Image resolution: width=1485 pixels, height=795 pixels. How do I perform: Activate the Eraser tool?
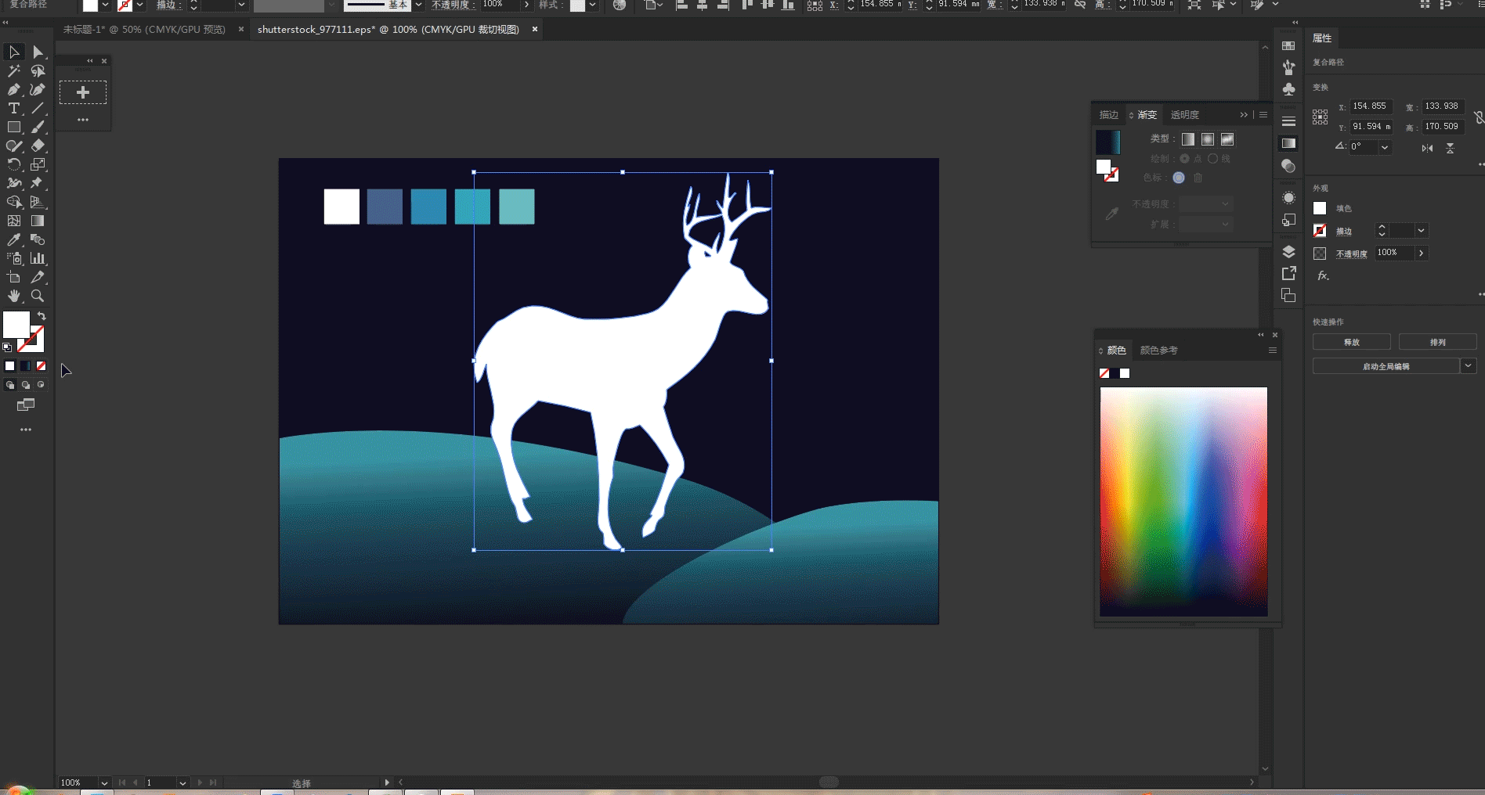tap(38, 145)
